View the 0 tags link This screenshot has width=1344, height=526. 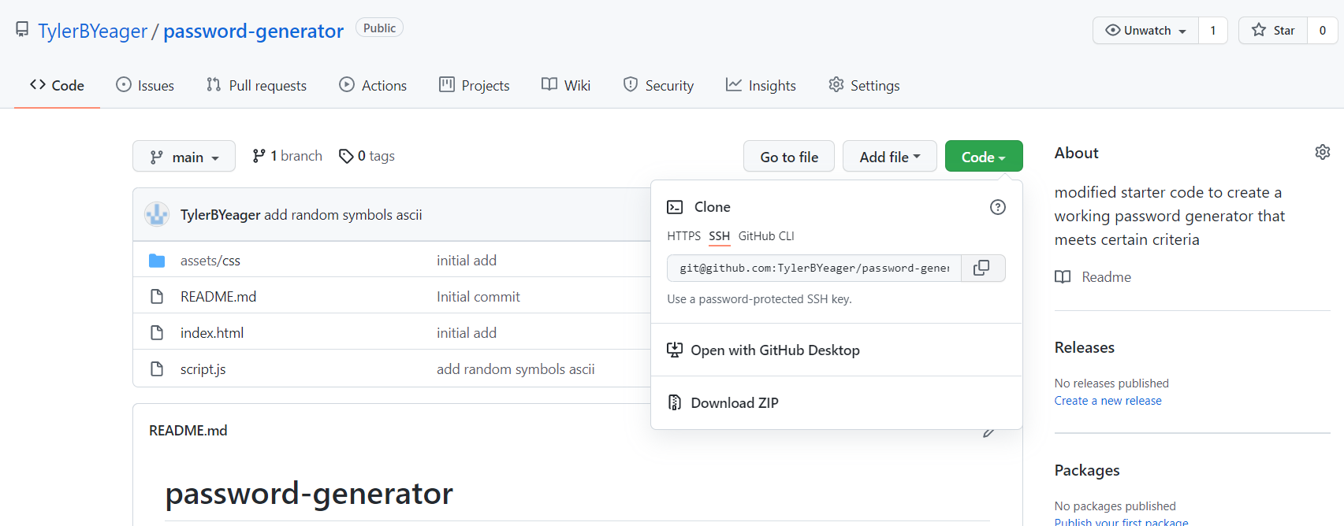click(x=367, y=156)
